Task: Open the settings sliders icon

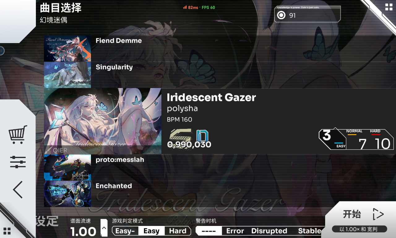Action: (18, 162)
